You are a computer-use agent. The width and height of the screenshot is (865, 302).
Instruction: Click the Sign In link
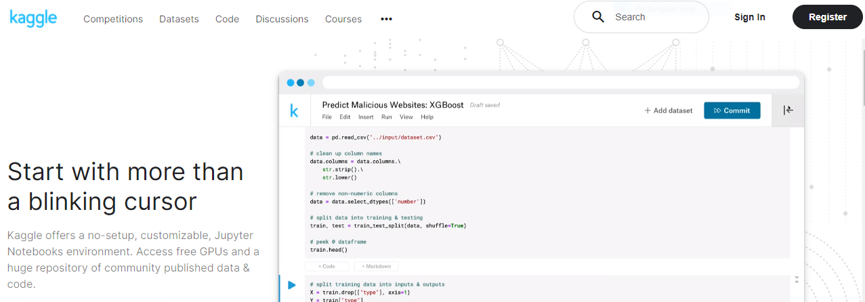750,17
